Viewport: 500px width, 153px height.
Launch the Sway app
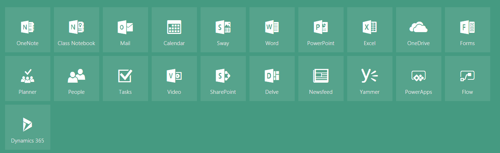[223, 30]
